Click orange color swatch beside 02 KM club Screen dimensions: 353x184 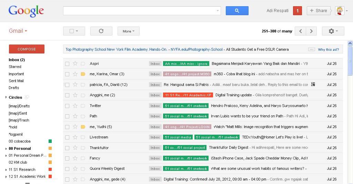pos(50,162)
